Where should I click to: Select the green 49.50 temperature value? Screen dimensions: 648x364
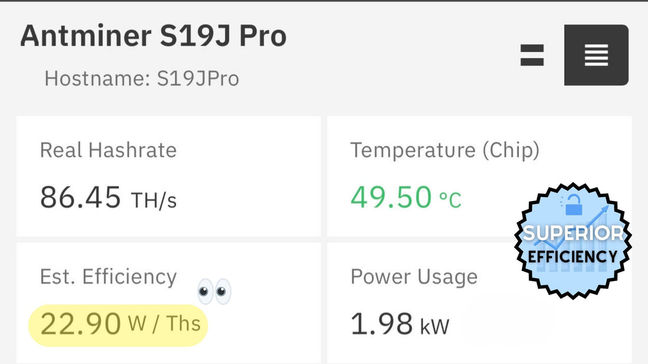pyautogui.click(x=391, y=197)
